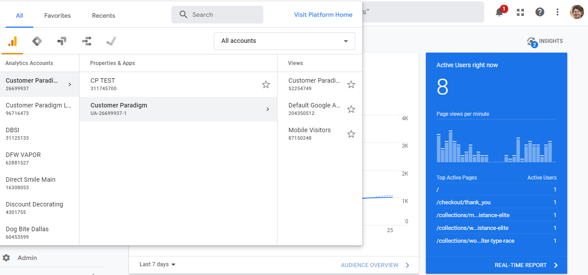Click the Visit Platform Home link
The height and width of the screenshot is (275, 588).
point(323,15)
